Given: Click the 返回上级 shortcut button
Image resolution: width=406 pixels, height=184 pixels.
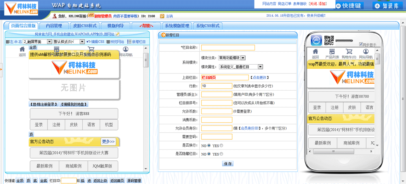Looking at the screenshot, I should click(x=100, y=181).
